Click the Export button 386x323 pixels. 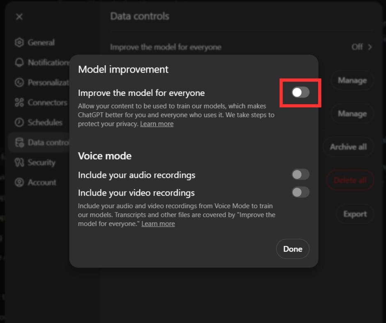(x=355, y=214)
